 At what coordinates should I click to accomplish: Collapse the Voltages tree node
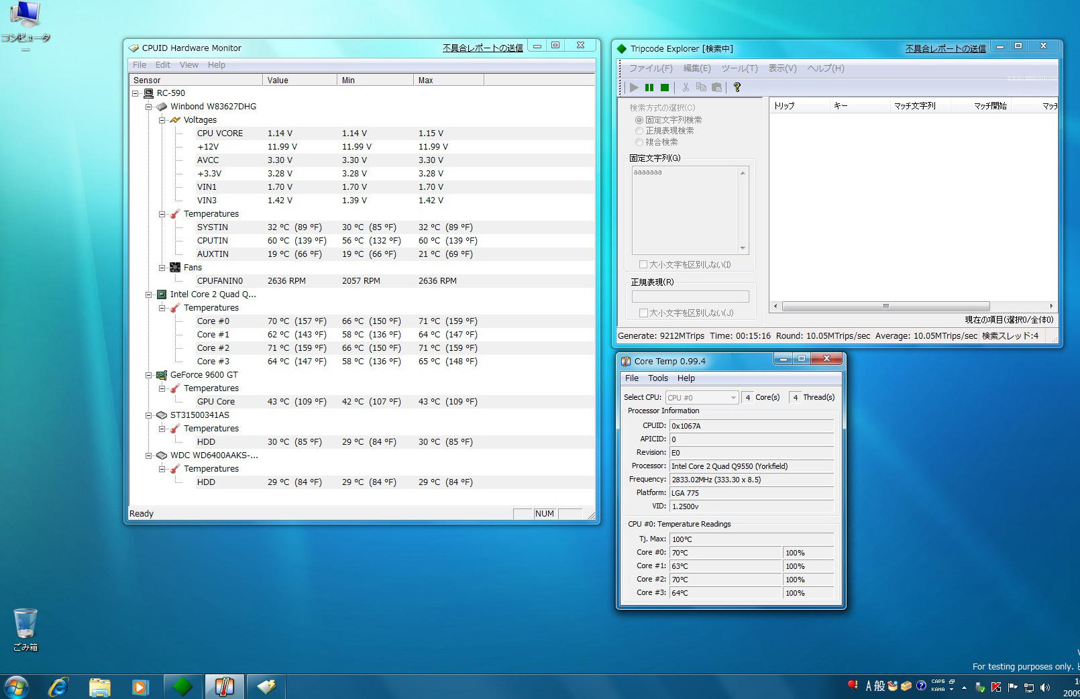[162, 120]
